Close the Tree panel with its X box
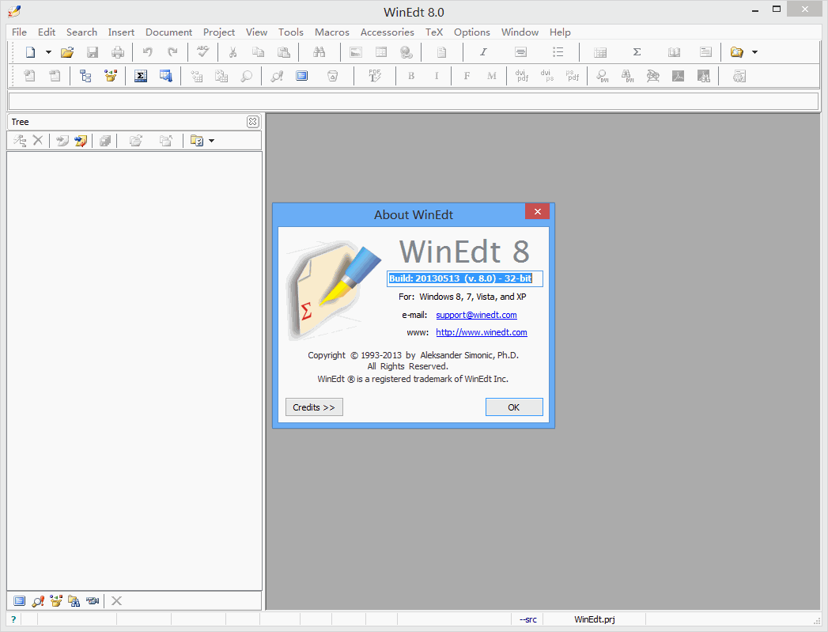The image size is (828, 632). coord(253,122)
